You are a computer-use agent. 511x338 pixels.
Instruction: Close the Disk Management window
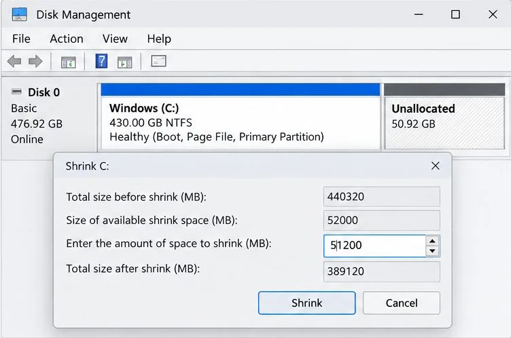coord(493,14)
